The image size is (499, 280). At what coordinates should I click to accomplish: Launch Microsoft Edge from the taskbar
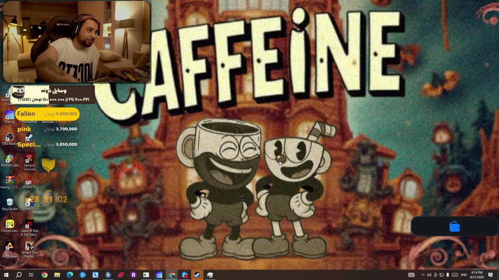pyautogui.click(x=70, y=275)
